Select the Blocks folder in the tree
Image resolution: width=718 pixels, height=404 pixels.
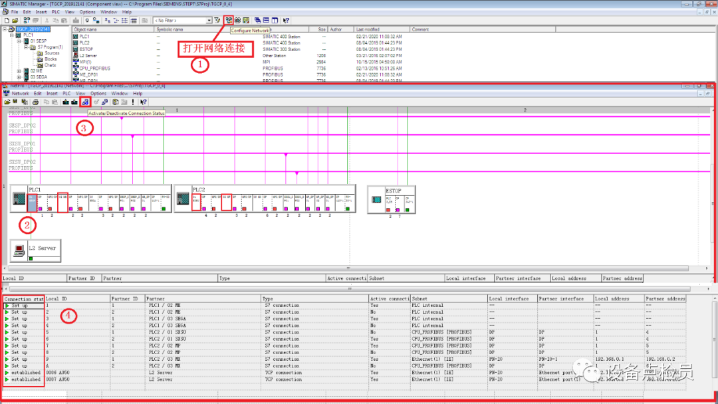pyautogui.click(x=51, y=59)
